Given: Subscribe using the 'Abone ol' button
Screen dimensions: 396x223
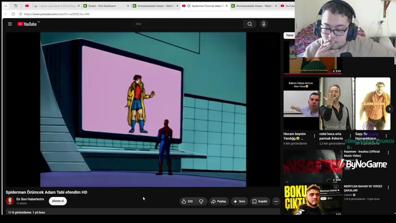Looking at the screenshot, I should tap(58, 201).
